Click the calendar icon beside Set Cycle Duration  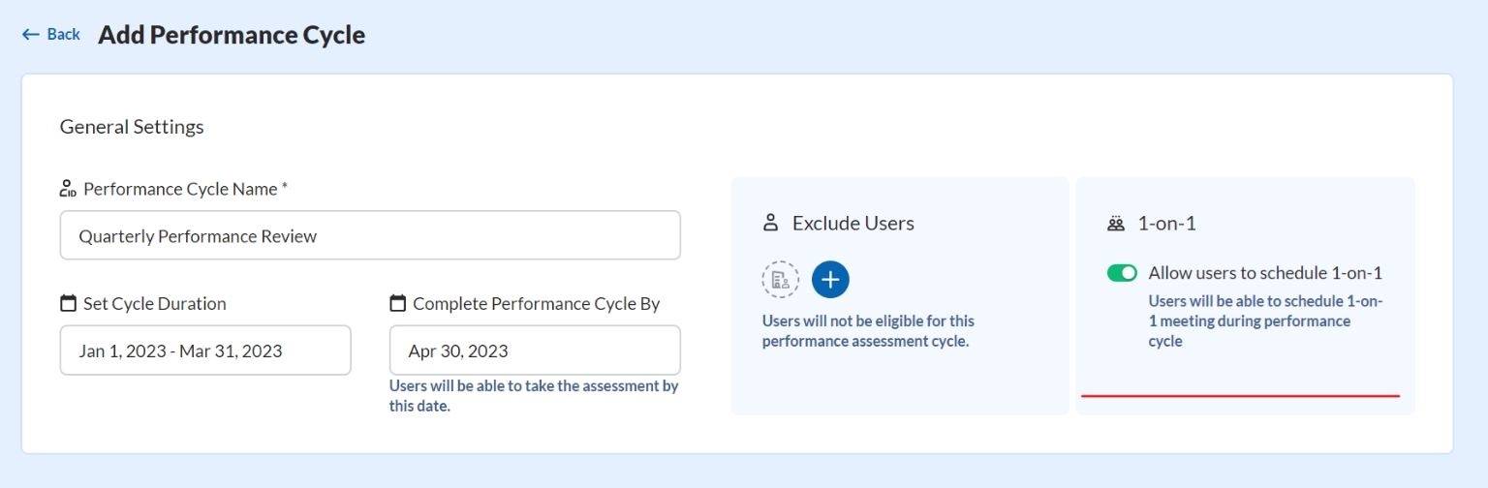(68, 304)
